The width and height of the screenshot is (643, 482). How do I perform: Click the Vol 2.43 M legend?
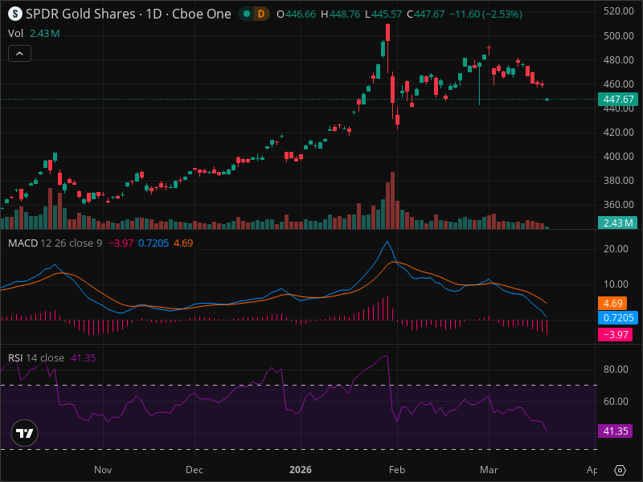pyautogui.click(x=34, y=33)
